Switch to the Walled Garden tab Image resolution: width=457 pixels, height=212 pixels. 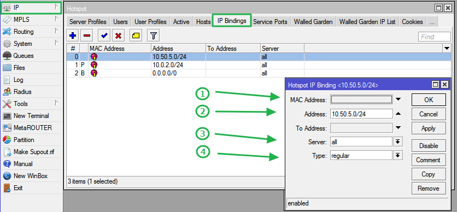[x=313, y=22]
